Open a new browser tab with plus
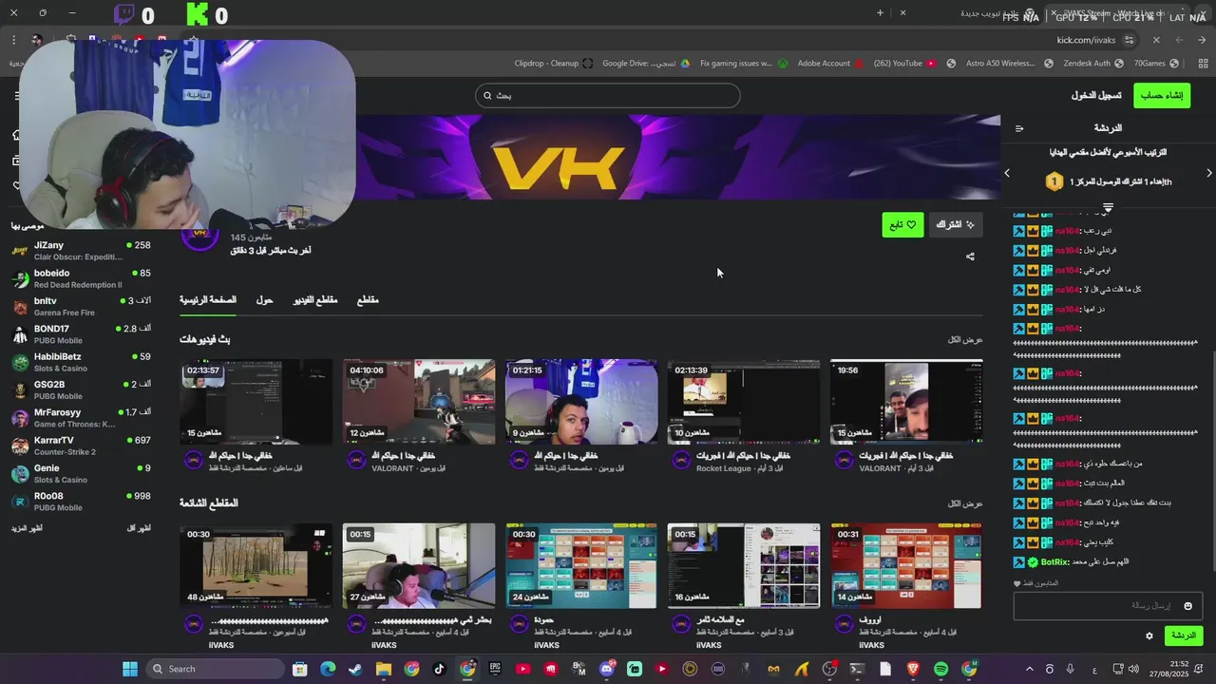The height and width of the screenshot is (684, 1216). [x=880, y=13]
